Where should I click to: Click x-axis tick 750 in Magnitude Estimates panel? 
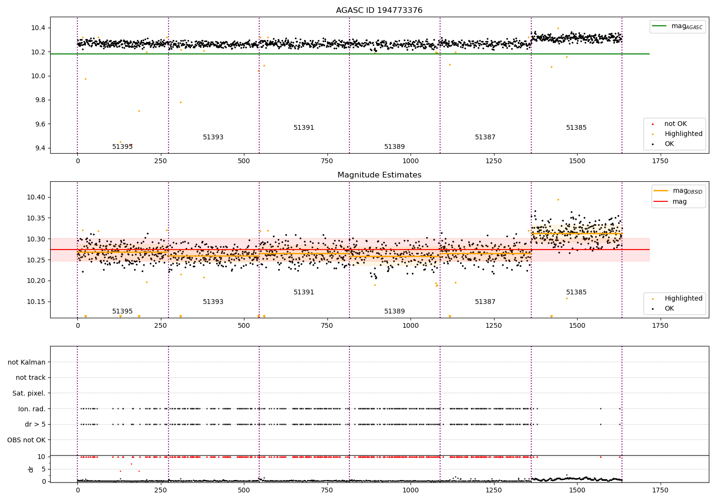[327, 326]
